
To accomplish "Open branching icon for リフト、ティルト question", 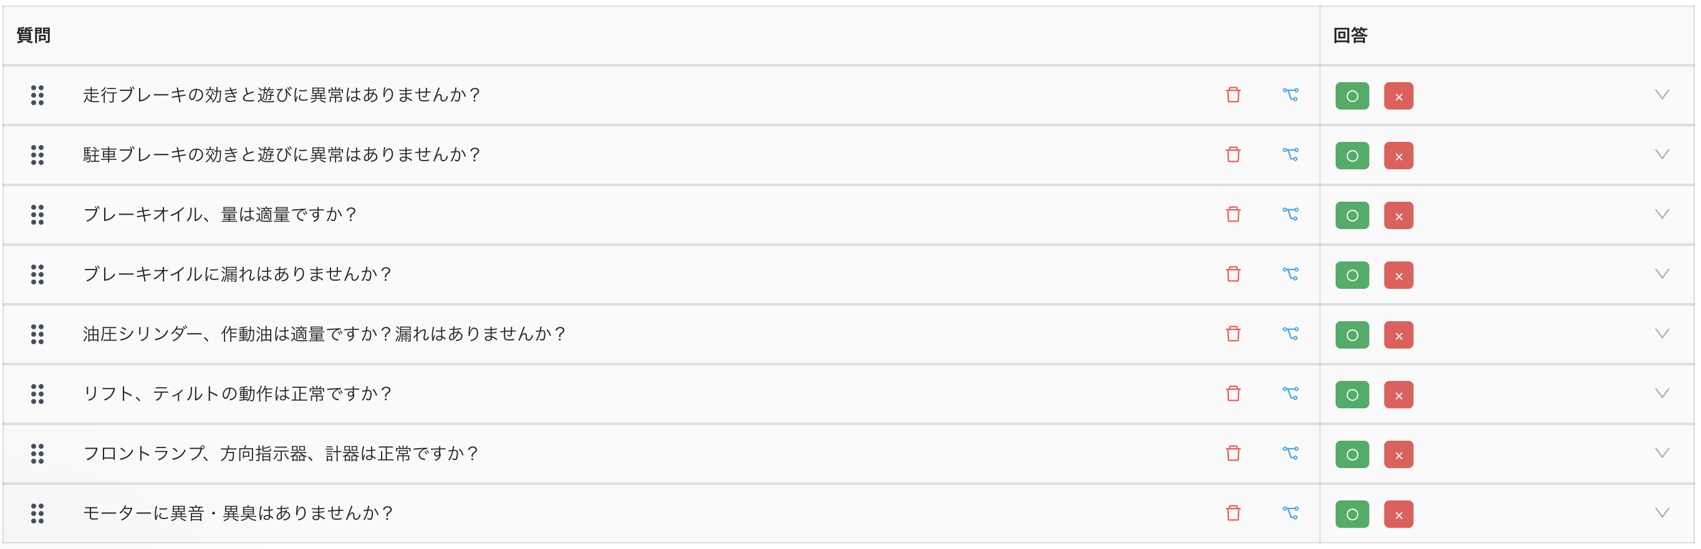I will pyautogui.click(x=1290, y=394).
